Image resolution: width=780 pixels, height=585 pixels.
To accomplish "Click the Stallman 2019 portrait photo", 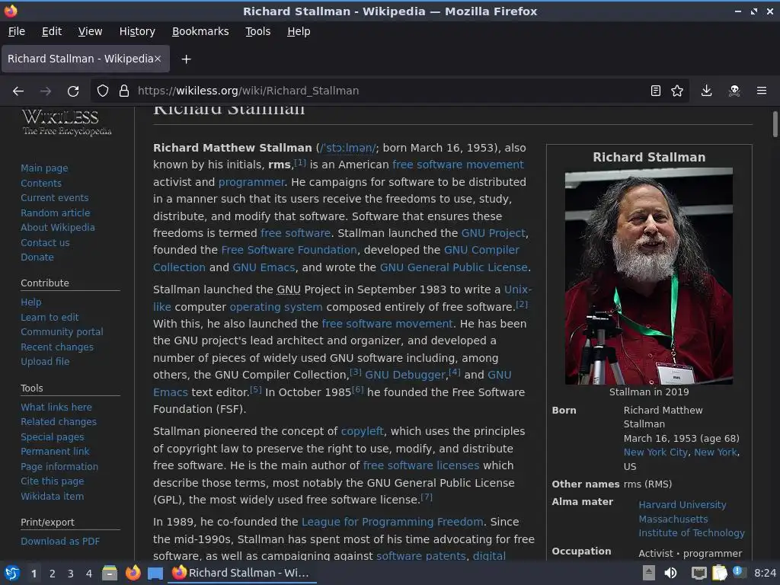I will [x=649, y=276].
